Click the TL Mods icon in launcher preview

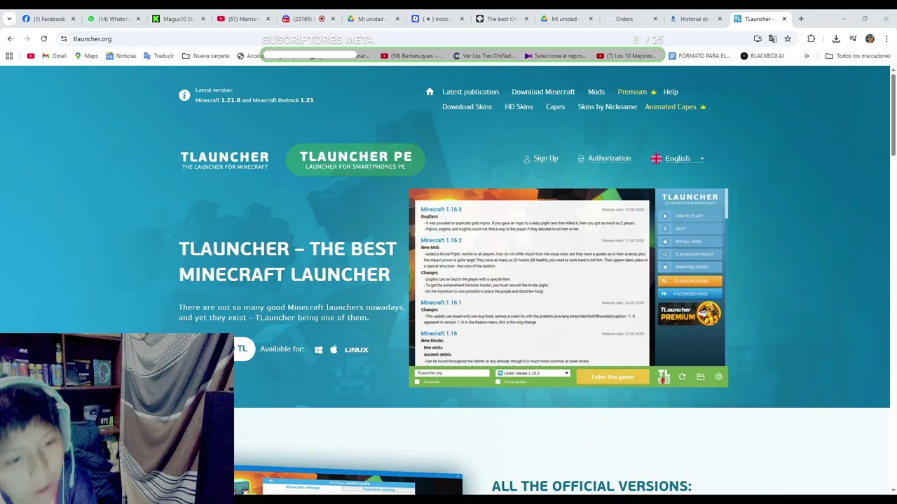coord(664,377)
